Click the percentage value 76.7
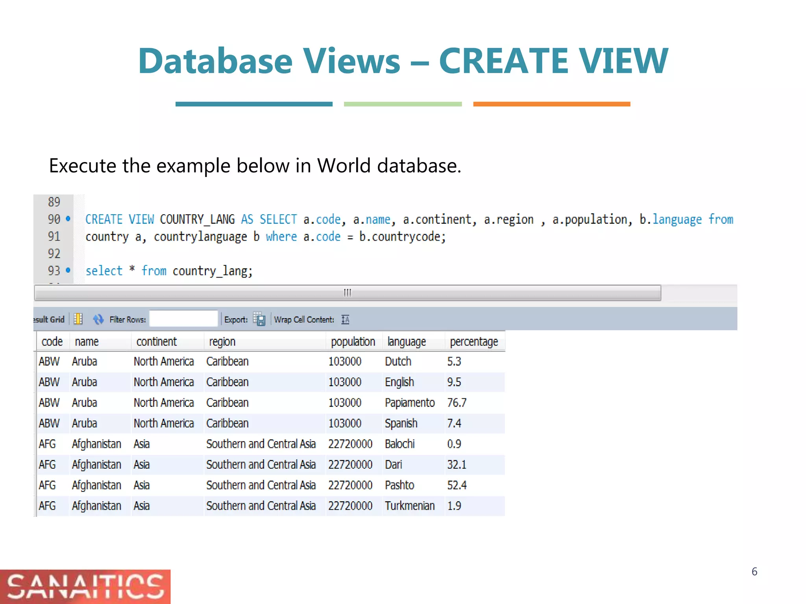Image resolution: width=806 pixels, height=604 pixels. [457, 403]
